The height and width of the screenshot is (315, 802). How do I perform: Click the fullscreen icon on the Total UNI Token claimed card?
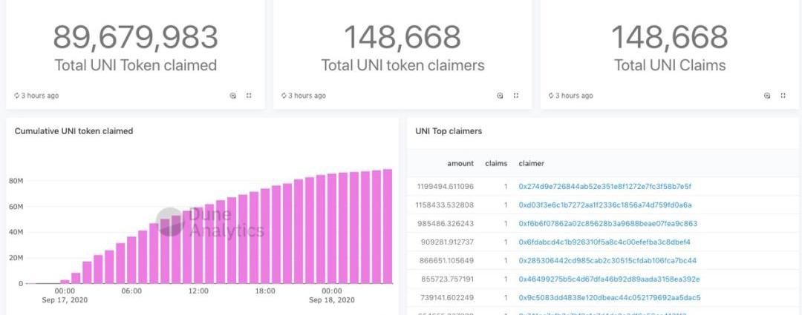tap(249, 96)
